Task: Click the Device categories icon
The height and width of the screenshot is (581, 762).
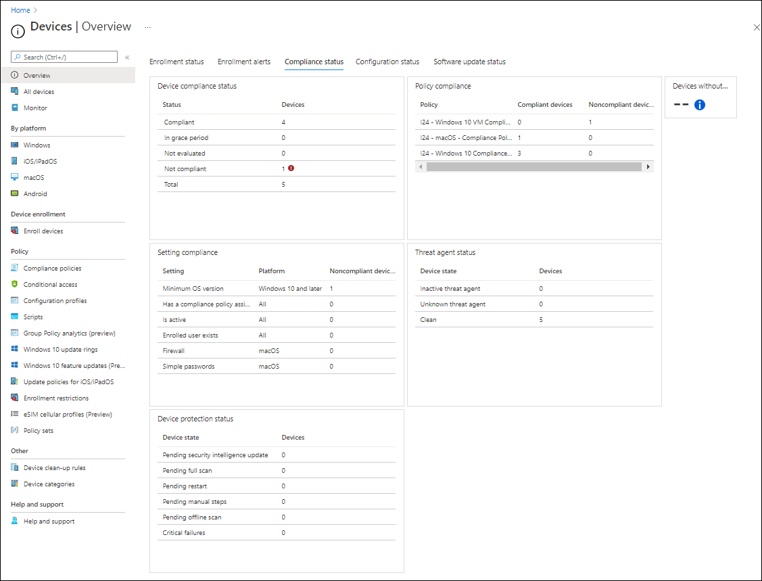Action: (x=15, y=484)
